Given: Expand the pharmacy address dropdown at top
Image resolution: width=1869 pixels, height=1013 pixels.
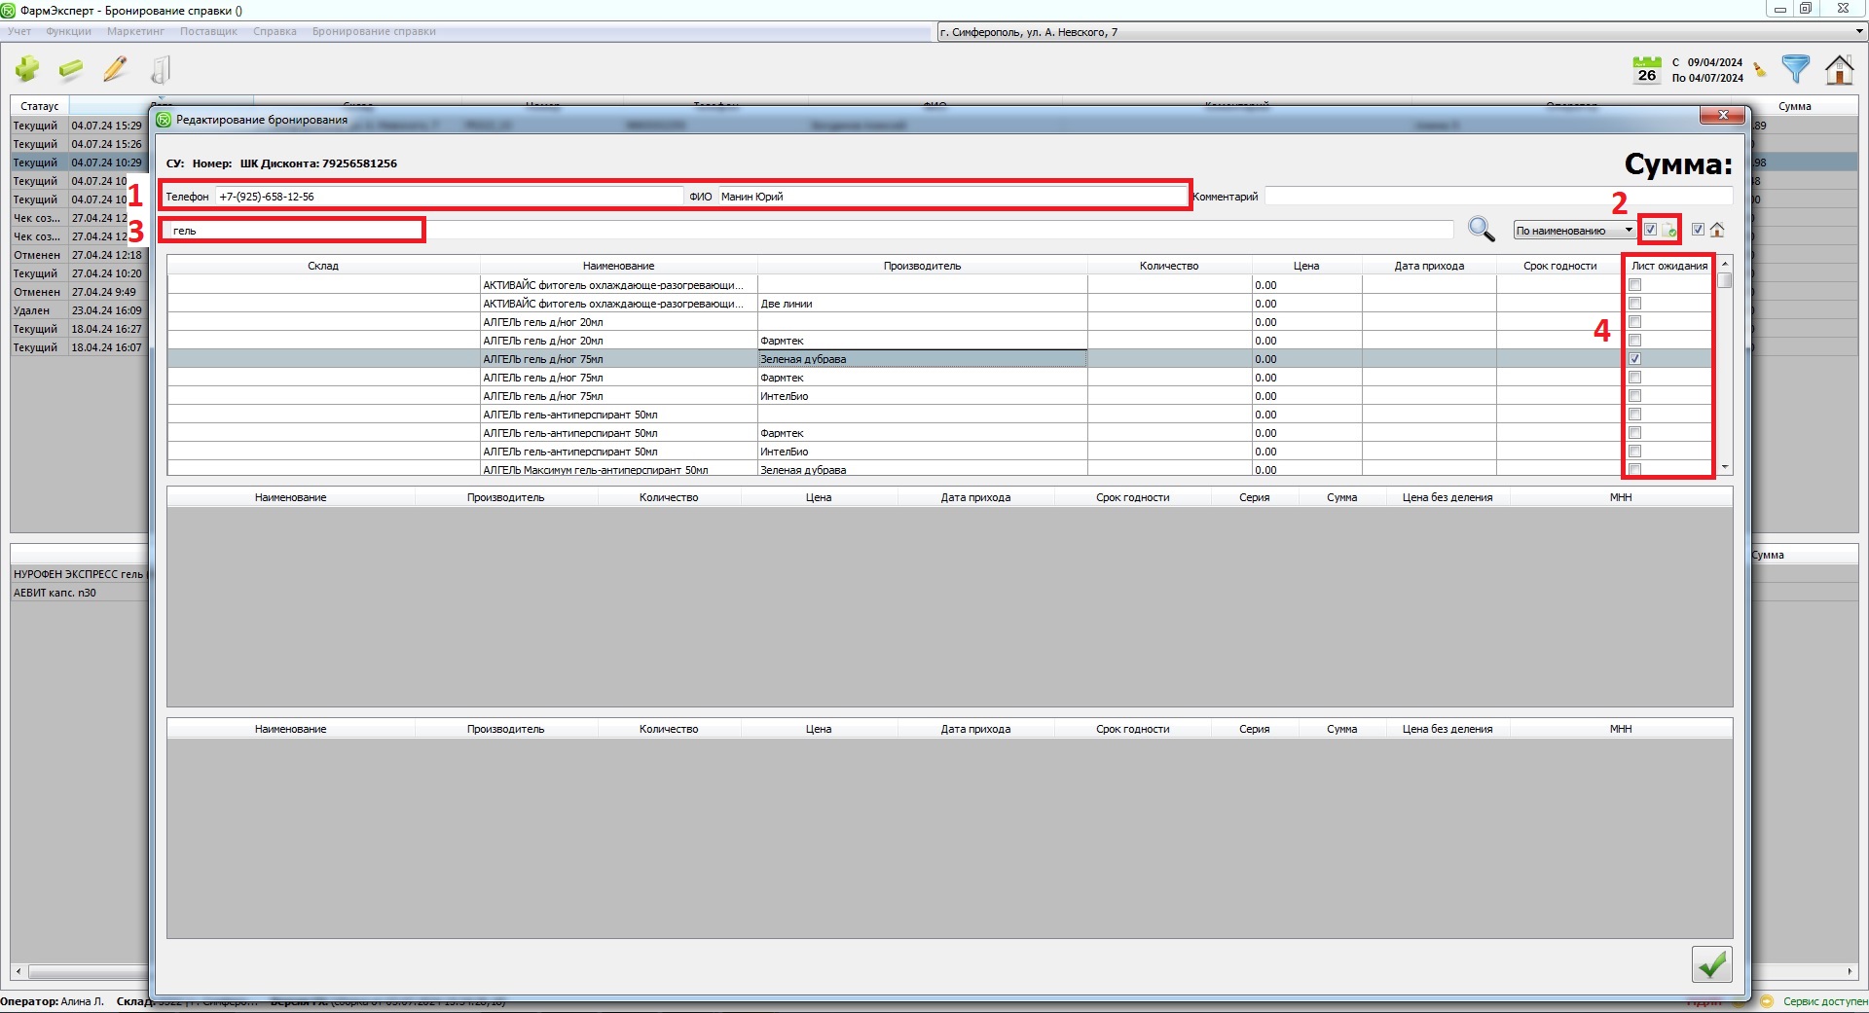Looking at the screenshot, I should pyautogui.click(x=1858, y=32).
